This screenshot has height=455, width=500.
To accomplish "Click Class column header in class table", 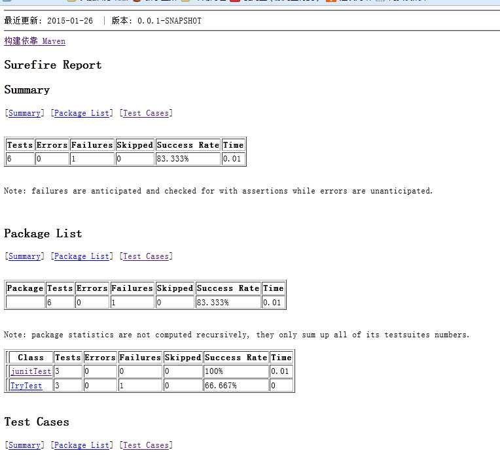I will point(31,358).
